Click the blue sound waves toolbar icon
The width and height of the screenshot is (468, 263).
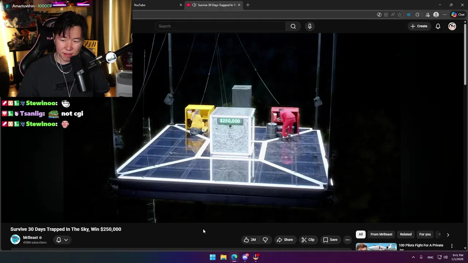pyautogui.click(x=408, y=15)
